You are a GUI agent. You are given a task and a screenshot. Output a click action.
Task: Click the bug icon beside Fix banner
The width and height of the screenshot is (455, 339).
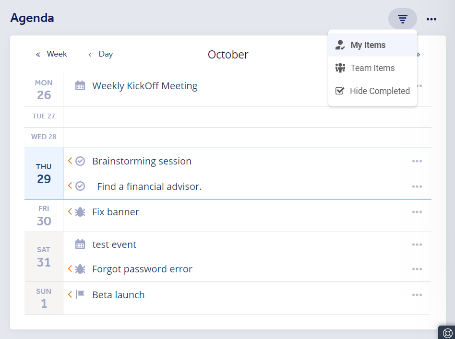tap(80, 212)
